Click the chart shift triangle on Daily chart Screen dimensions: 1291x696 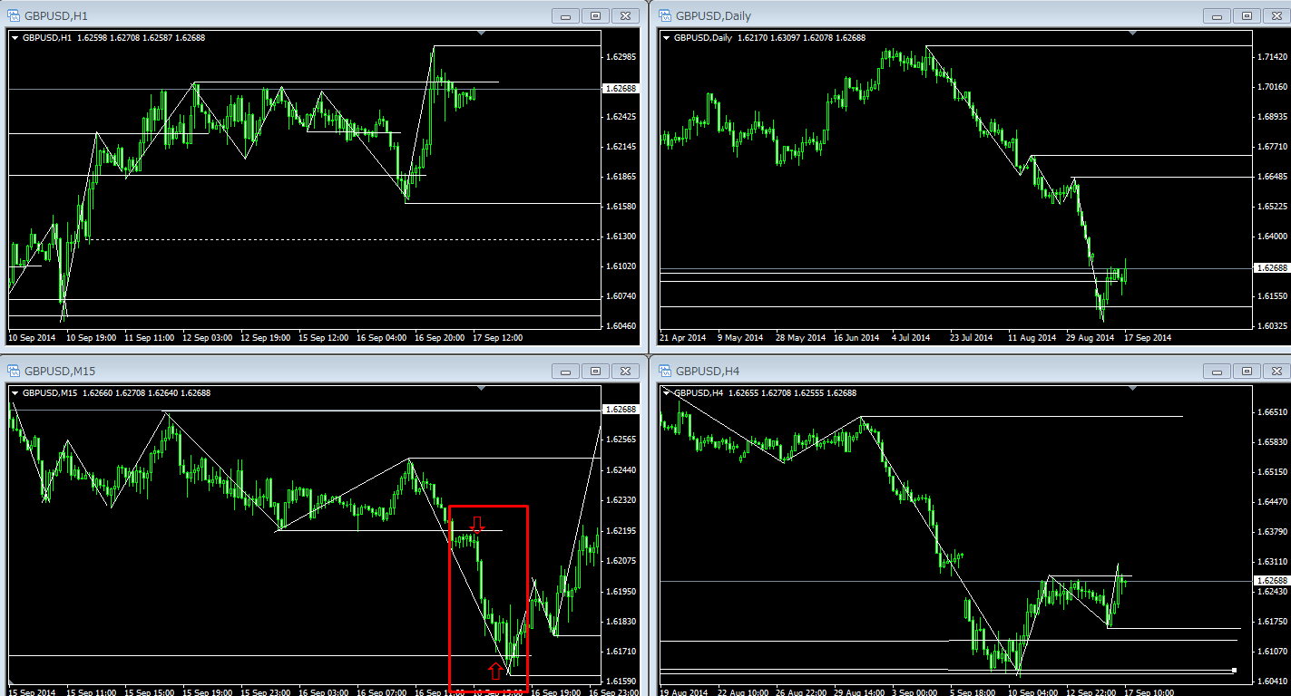[x=1132, y=34]
